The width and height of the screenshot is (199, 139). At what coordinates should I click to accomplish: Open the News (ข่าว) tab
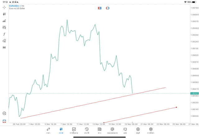pos(99,130)
